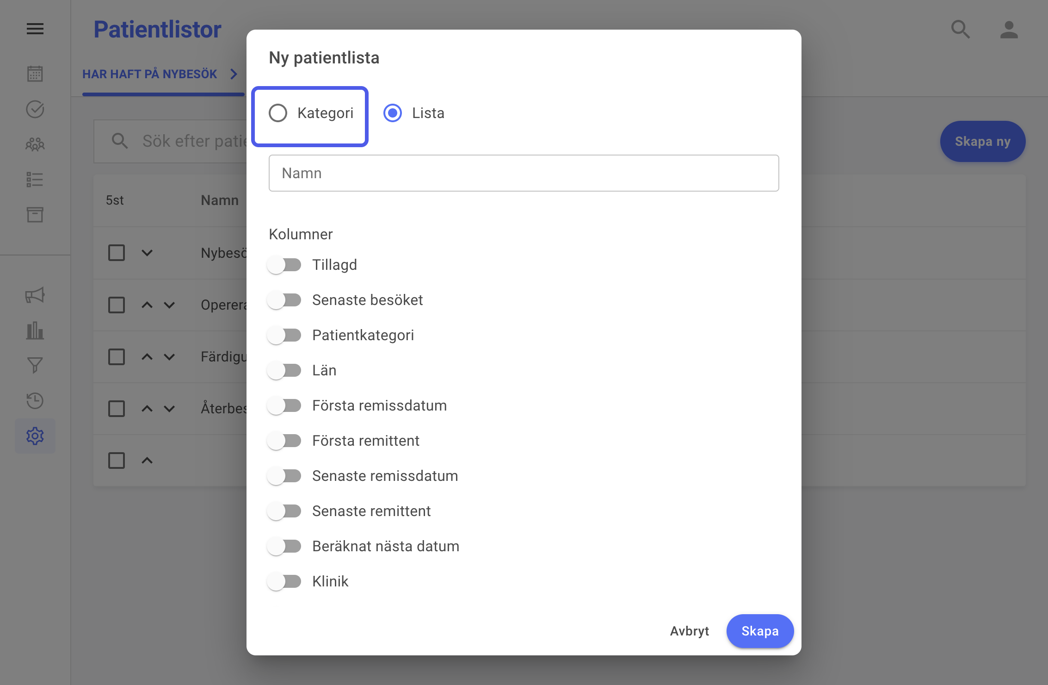This screenshot has height=685, width=1048.
Task: Click the filter funnel sidebar icon
Action: pos(35,366)
